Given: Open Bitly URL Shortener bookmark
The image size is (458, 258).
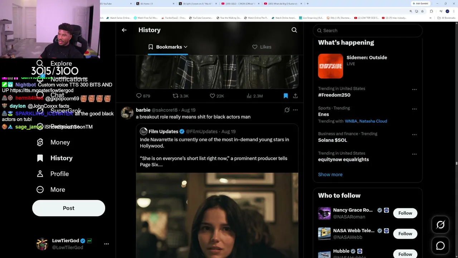Looking at the screenshot, I should 338,18.
